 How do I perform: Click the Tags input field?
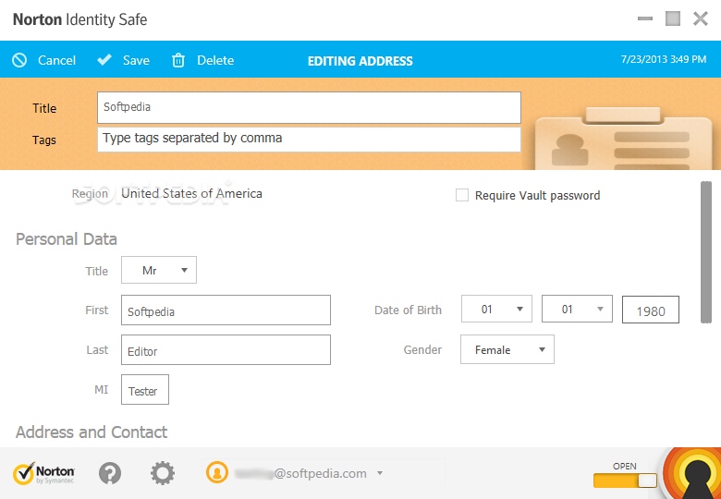[309, 140]
